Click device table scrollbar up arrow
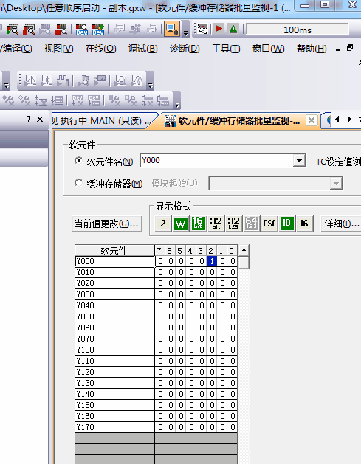The image size is (361, 464). pos(244,250)
